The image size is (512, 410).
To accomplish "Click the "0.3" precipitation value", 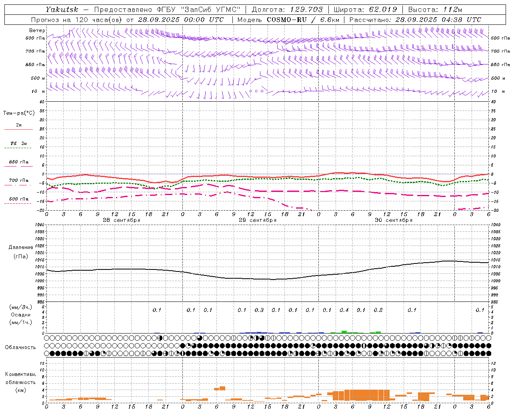I will [x=259, y=310].
